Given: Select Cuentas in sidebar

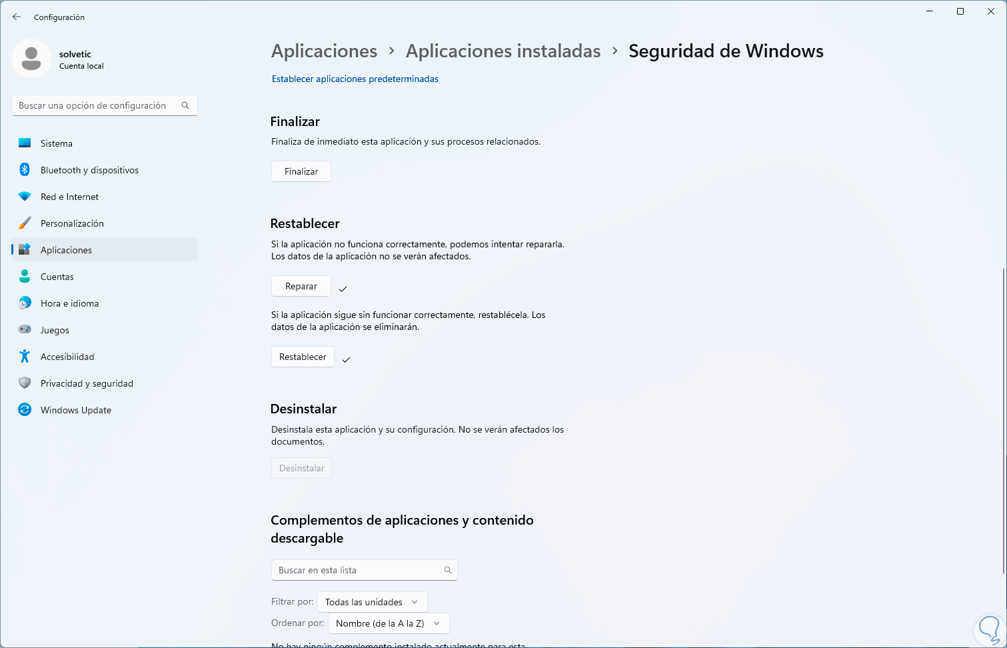Looking at the screenshot, I should pos(105,277).
